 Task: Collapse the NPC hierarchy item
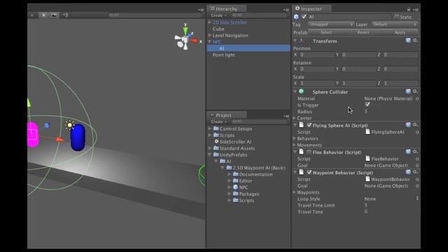point(210,42)
